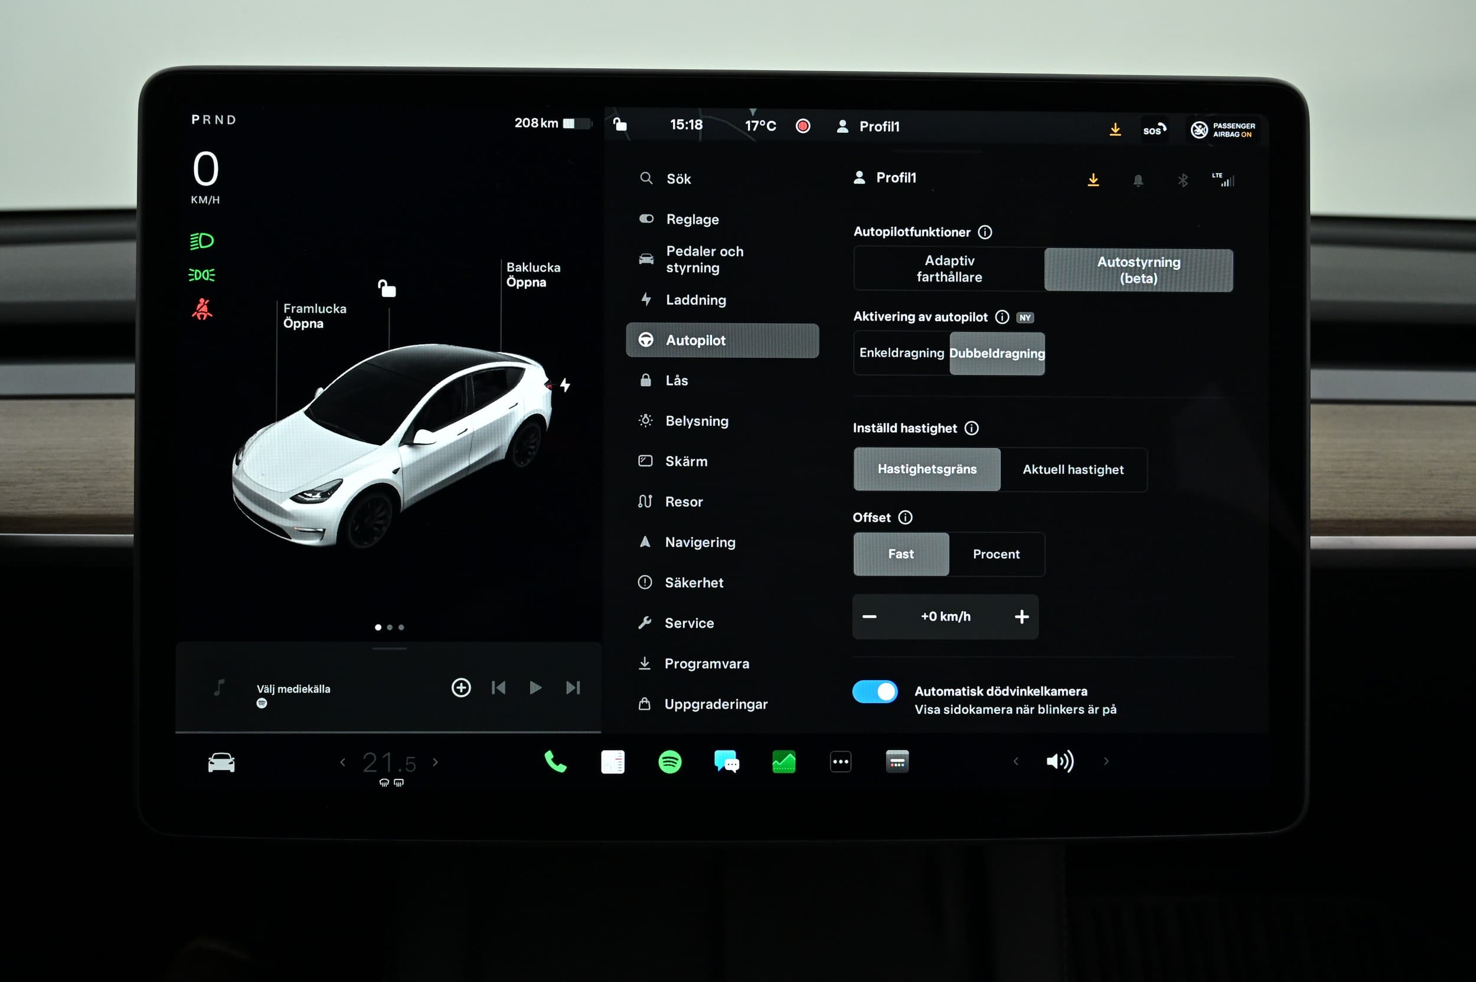Viewport: 1476px width, 982px height.
Task: Show info for Inställd hastighet
Action: point(971,428)
